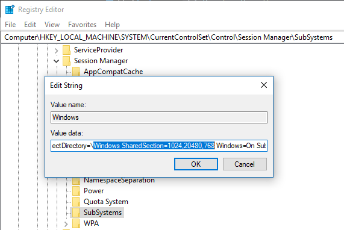Select the Quota System folder icon

76,202
